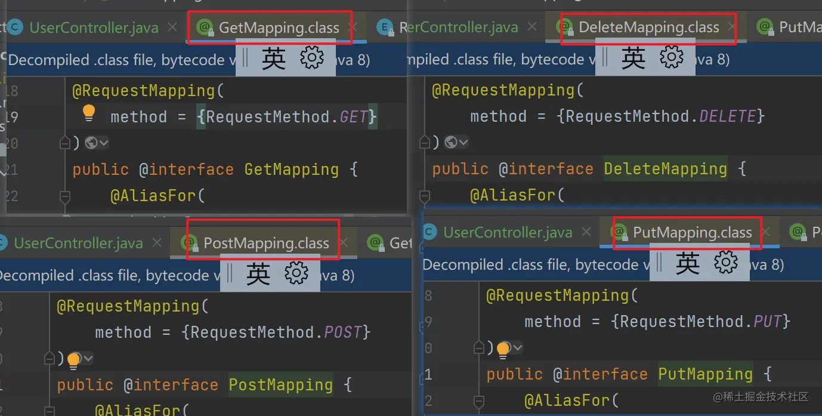Viewport: 822px width, 416px height.
Task: Click highlighted GetMapping interface name
Action: coord(292,170)
